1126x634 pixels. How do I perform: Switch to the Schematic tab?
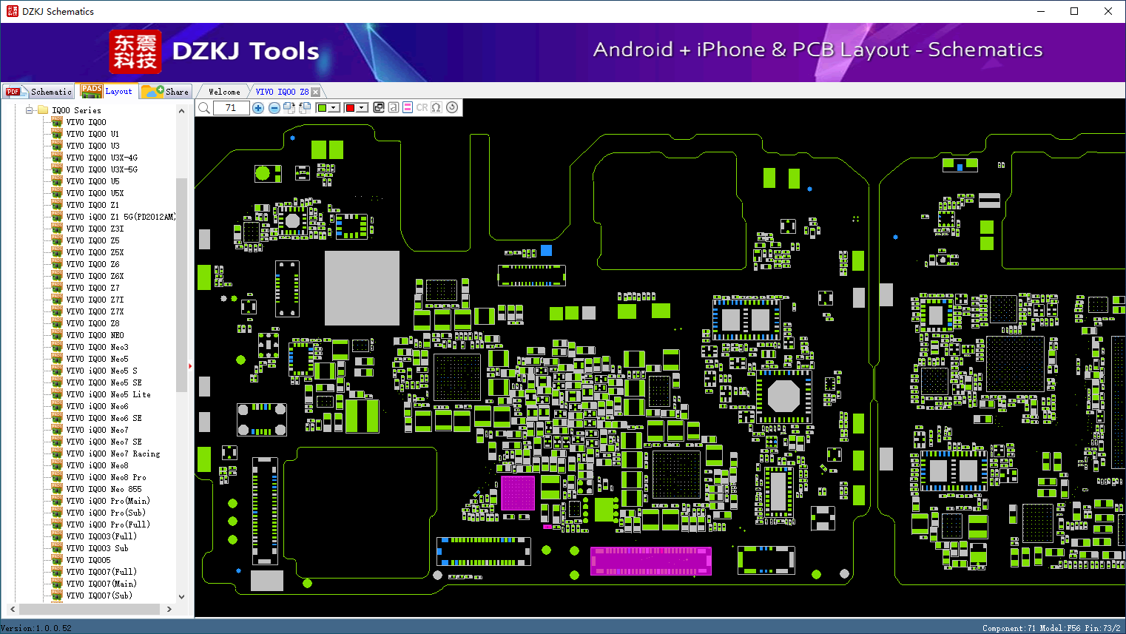point(38,92)
